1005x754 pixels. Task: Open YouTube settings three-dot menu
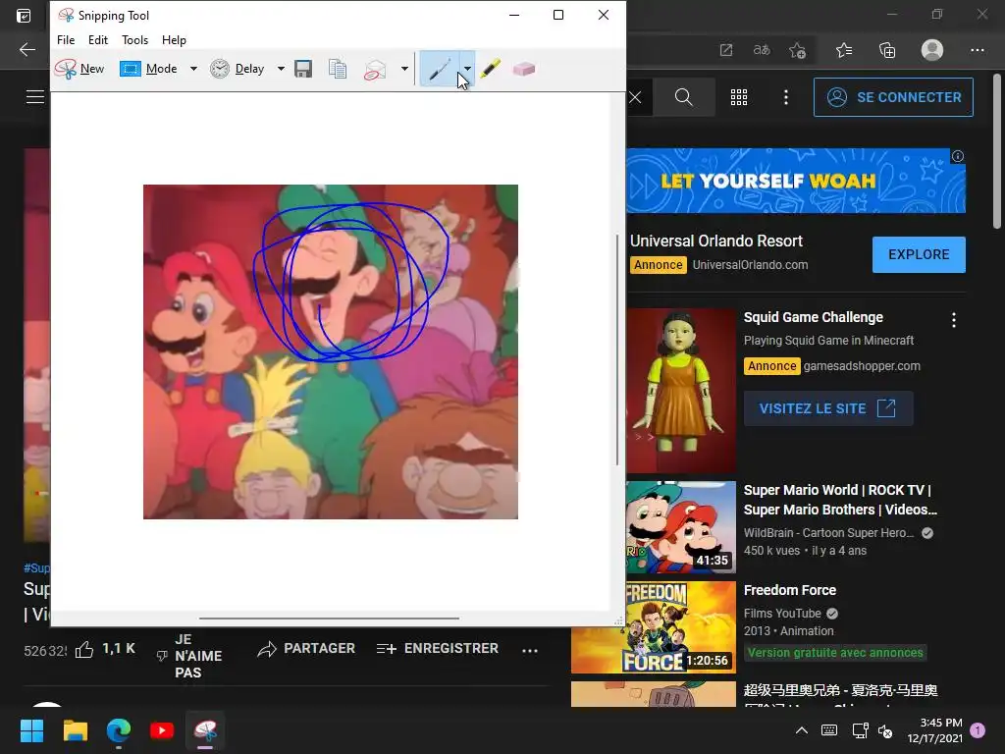pos(786,97)
